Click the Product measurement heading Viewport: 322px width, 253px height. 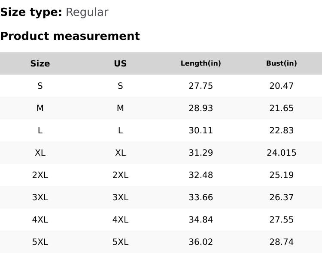point(70,36)
